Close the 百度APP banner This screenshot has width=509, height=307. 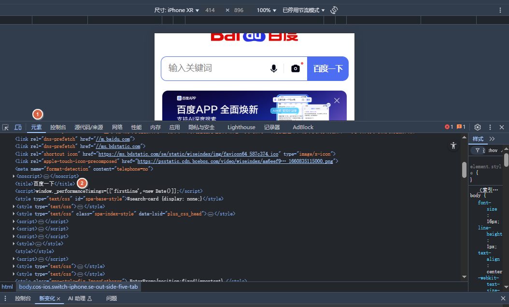pyautogui.click(x=337, y=101)
